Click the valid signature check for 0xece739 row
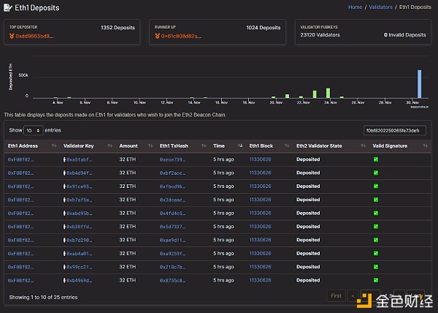438x313 pixels. pos(376,159)
